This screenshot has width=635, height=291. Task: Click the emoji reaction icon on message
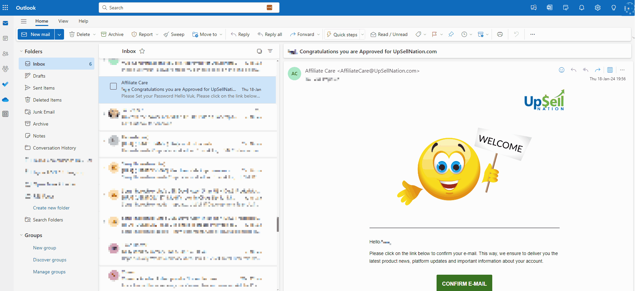pyautogui.click(x=561, y=70)
